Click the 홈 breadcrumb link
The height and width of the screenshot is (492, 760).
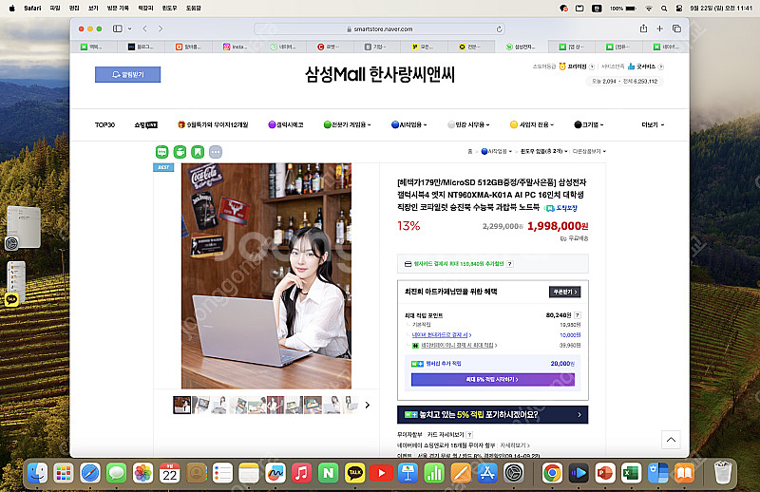[469, 151]
